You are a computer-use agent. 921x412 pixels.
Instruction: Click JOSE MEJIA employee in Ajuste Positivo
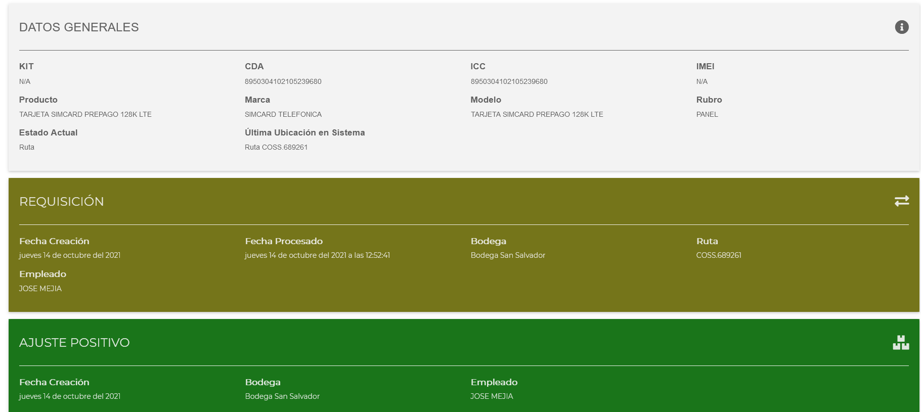click(492, 396)
